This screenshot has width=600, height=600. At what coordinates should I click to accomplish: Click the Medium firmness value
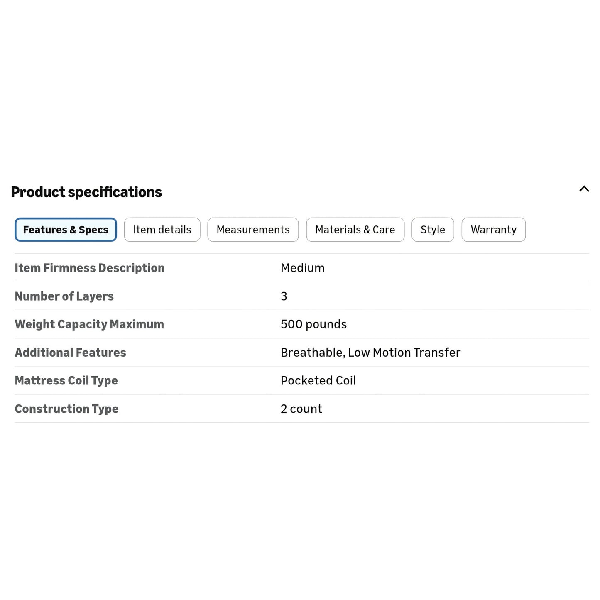click(x=302, y=268)
